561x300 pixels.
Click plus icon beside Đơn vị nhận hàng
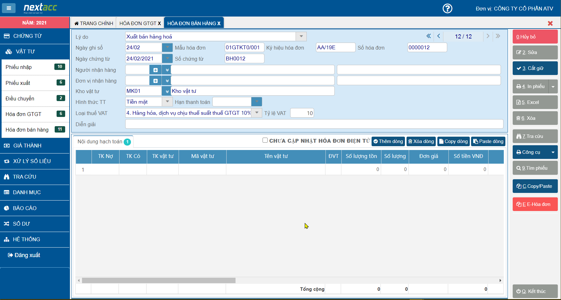point(155,81)
